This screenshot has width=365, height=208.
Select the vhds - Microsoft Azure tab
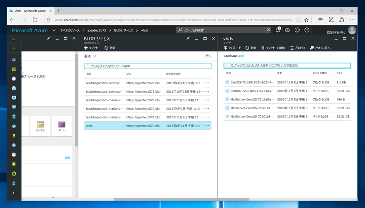[x=31, y=11]
